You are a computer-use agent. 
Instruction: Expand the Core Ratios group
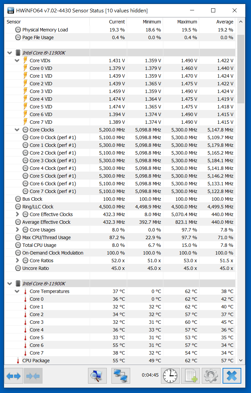(17, 261)
